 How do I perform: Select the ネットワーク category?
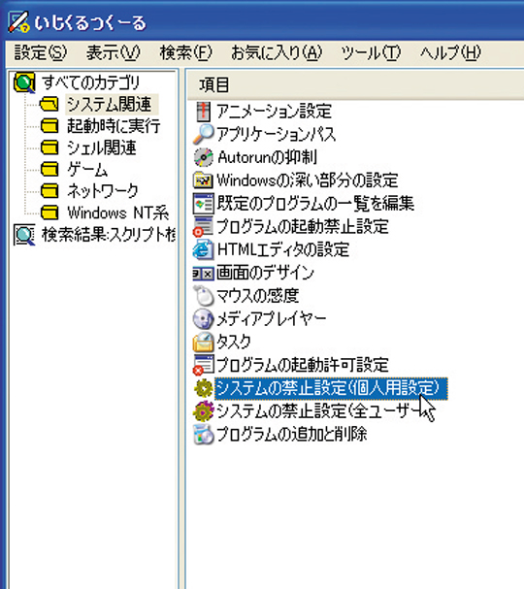click(x=103, y=191)
